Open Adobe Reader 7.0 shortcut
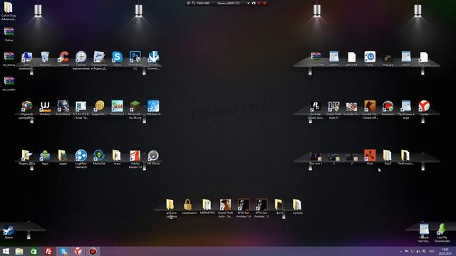 (135, 156)
